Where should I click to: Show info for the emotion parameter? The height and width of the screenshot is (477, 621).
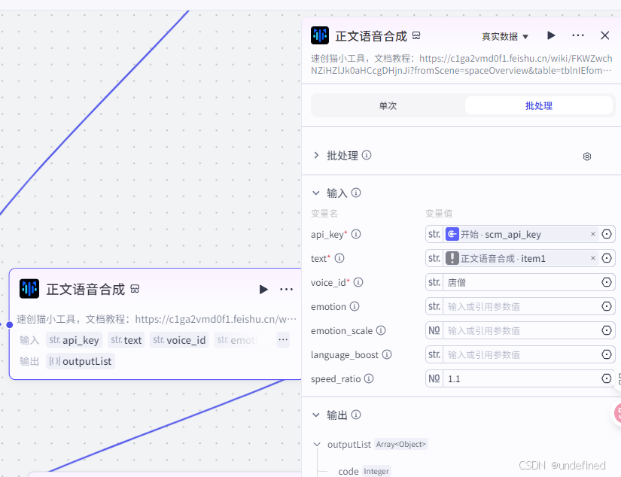click(x=355, y=306)
